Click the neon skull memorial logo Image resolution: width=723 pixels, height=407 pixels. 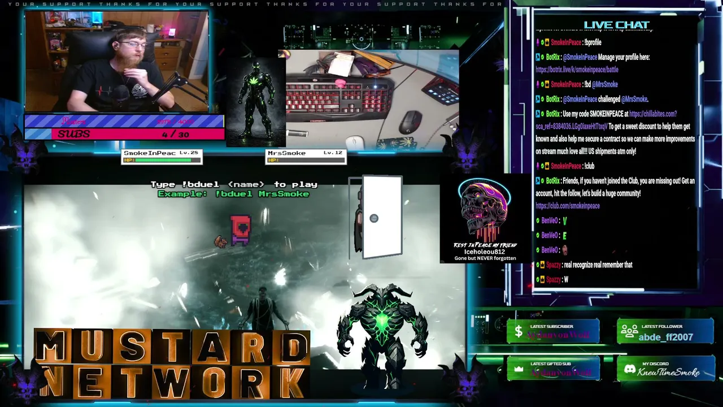485,210
